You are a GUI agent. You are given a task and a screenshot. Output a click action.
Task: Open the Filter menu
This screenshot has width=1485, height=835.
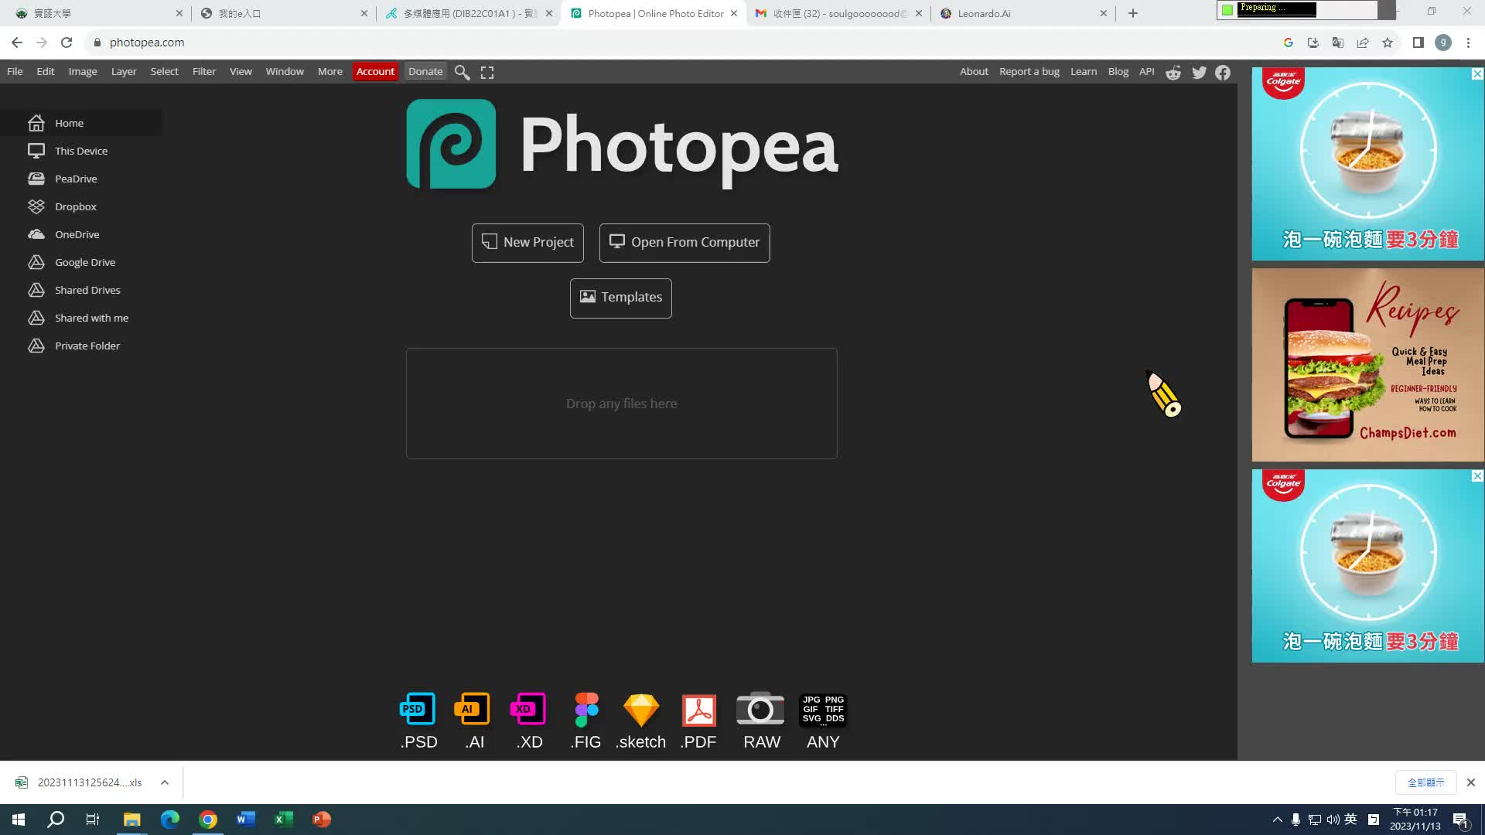pyautogui.click(x=204, y=71)
